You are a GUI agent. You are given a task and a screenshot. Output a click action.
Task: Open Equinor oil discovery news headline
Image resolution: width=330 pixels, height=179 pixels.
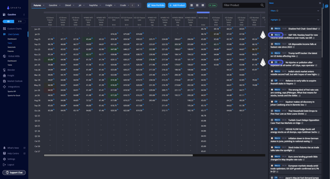coord(293,103)
